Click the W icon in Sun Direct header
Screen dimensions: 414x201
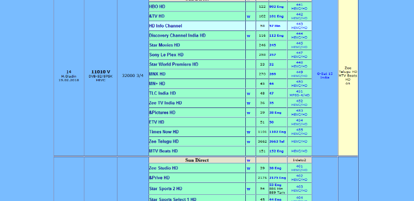click(x=248, y=160)
